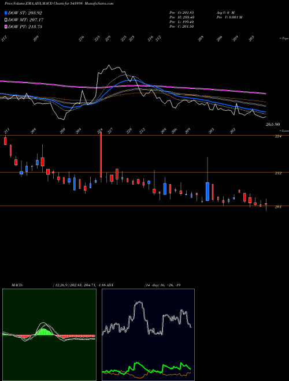
Task: Click the 224 price axis label
Action: 278,136
